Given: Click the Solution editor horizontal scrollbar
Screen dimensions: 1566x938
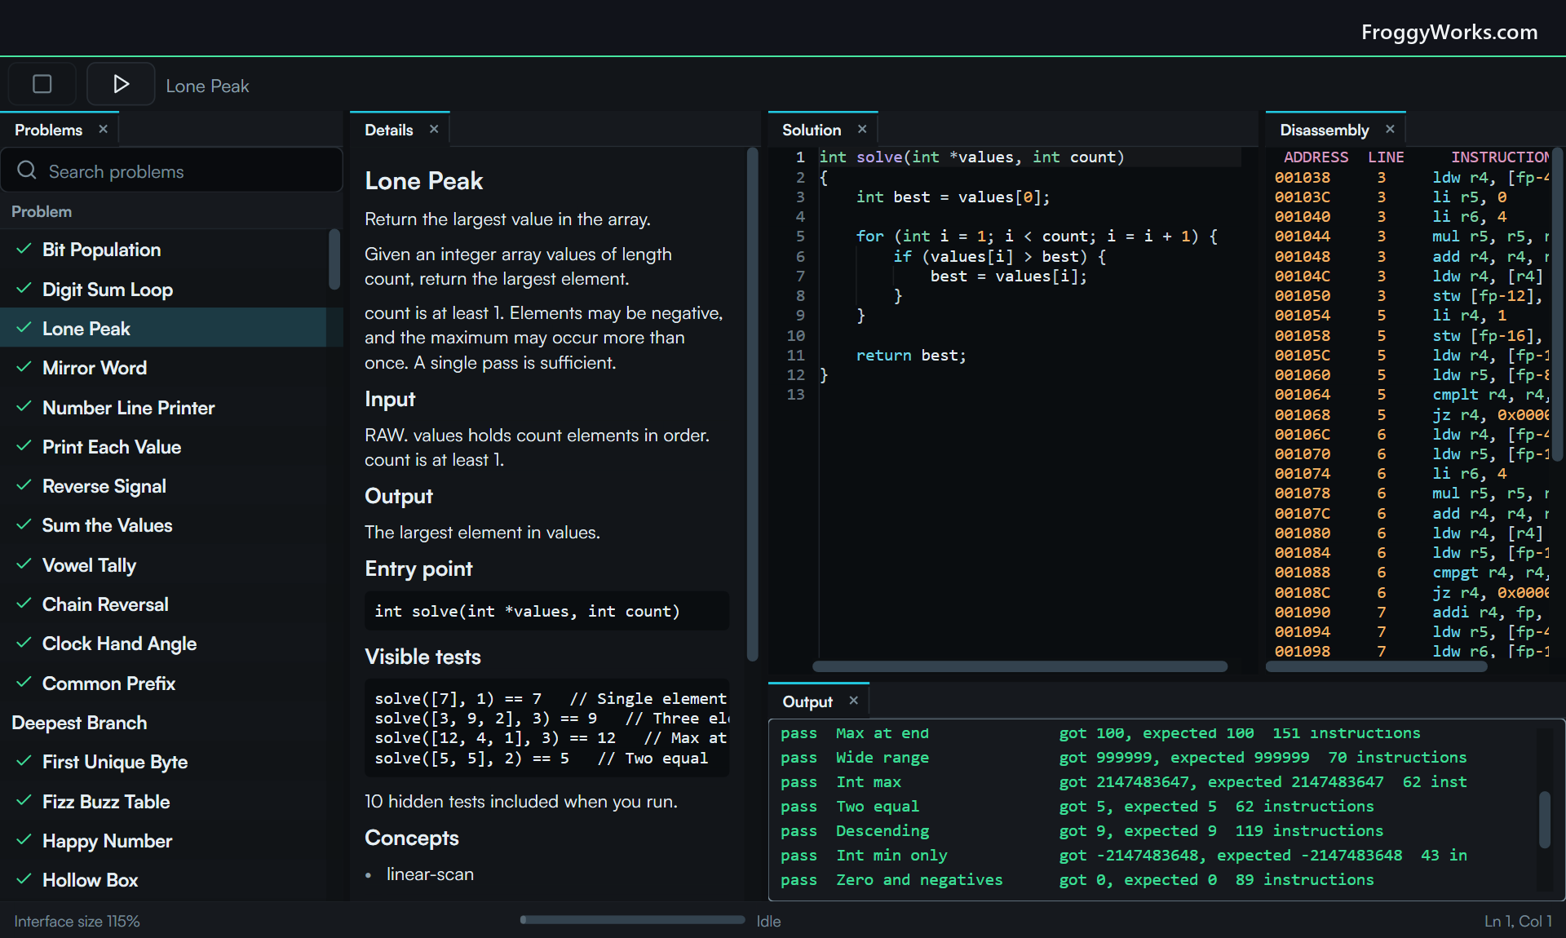Looking at the screenshot, I should point(1020,666).
